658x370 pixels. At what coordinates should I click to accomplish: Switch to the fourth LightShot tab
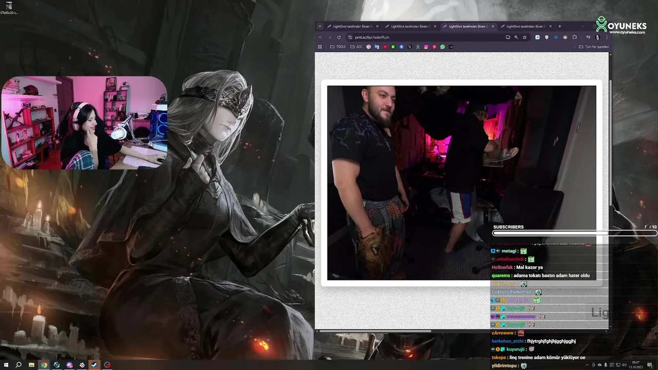525,26
